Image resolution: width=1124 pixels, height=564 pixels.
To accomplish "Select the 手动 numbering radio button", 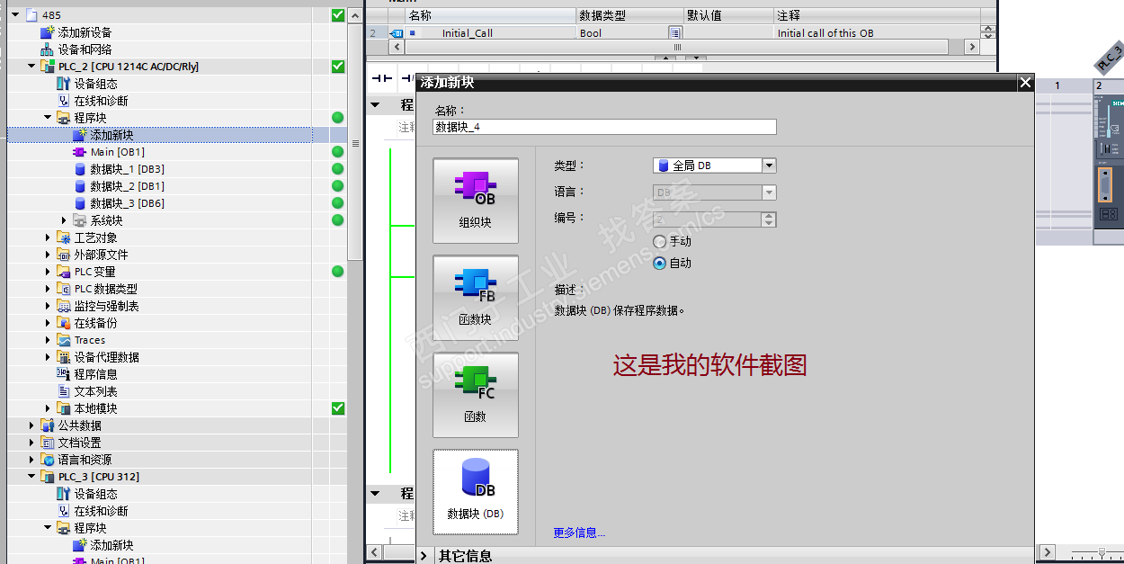I will pos(660,241).
